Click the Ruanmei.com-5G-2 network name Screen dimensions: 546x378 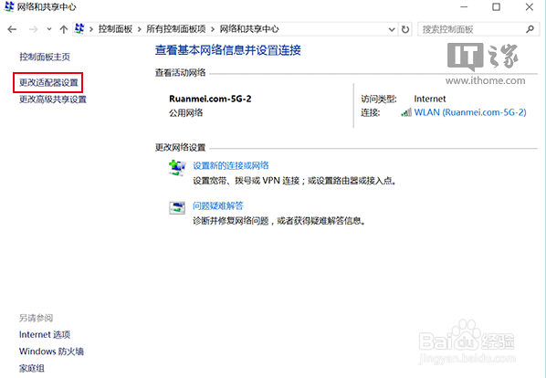210,99
